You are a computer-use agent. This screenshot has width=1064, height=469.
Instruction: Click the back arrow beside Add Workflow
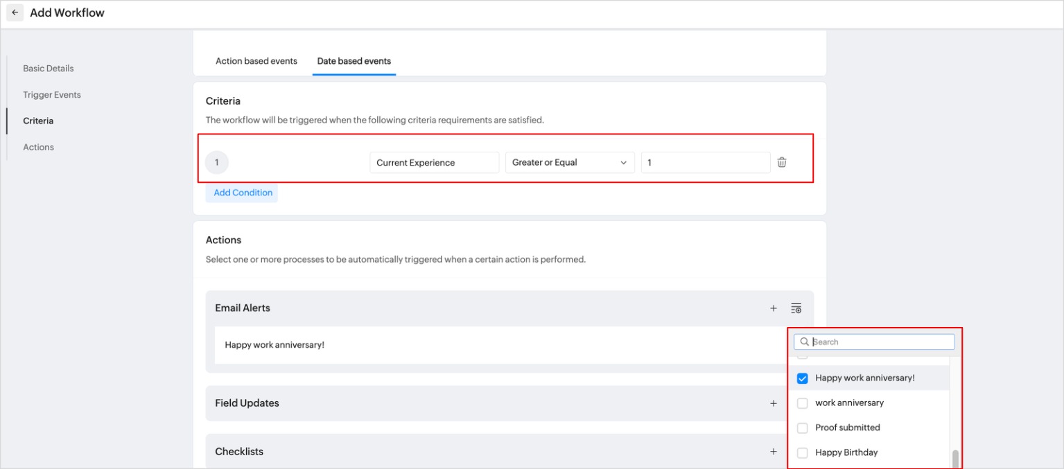click(15, 13)
